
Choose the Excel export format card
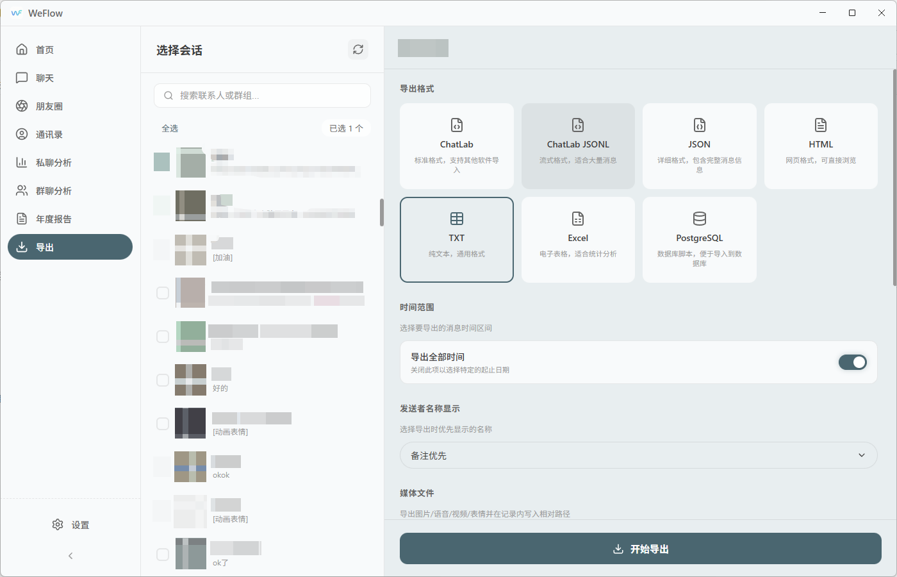pyautogui.click(x=578, y=240)
